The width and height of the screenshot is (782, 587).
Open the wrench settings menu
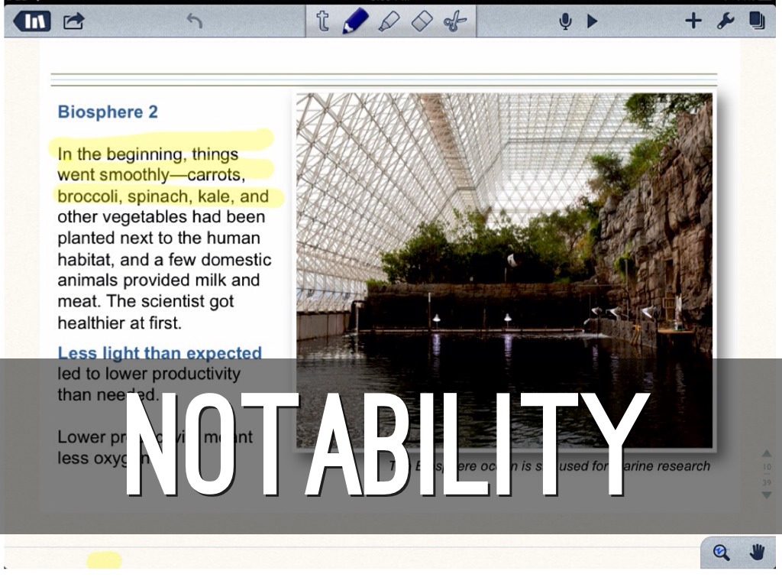(x=725, y=21)
